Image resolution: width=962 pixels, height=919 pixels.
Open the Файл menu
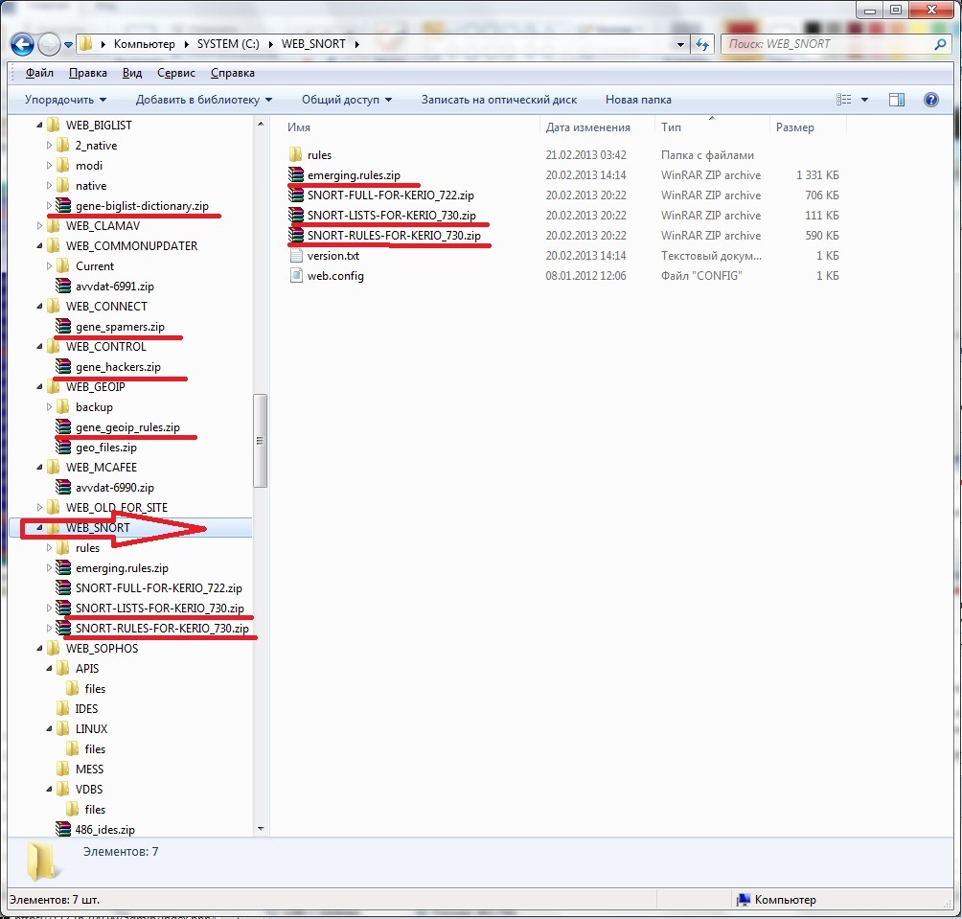[x=39, y=73]
